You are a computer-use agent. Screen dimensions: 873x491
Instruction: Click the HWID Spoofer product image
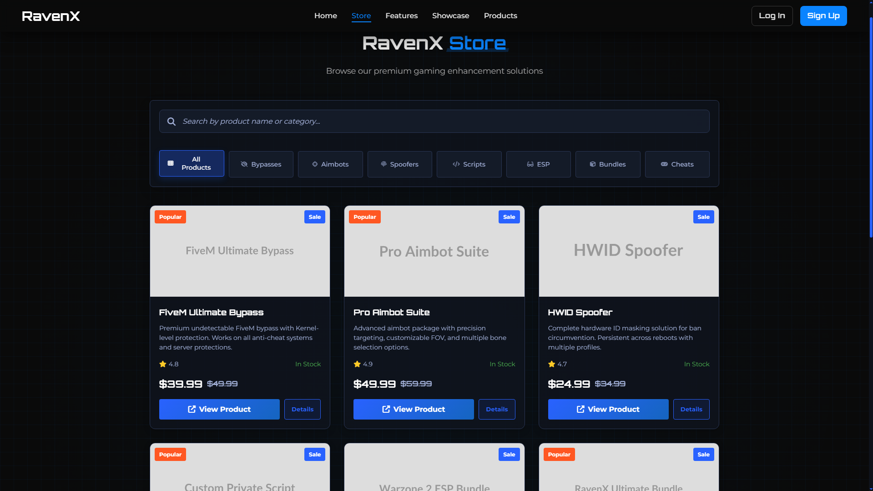coord(629,251)
